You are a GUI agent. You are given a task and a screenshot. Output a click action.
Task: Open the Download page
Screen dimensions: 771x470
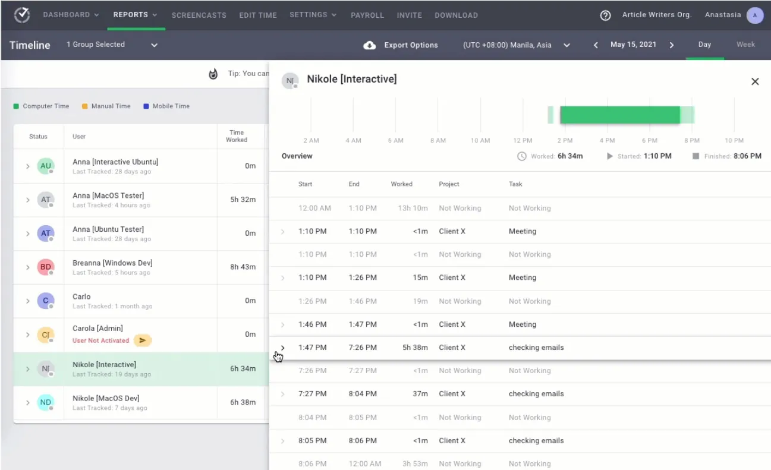point(456,15)
